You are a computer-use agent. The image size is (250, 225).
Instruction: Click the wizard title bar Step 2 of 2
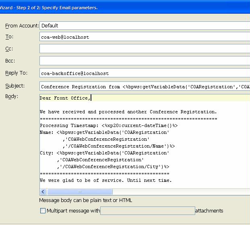pyautogui.click(x=48, y=8)
